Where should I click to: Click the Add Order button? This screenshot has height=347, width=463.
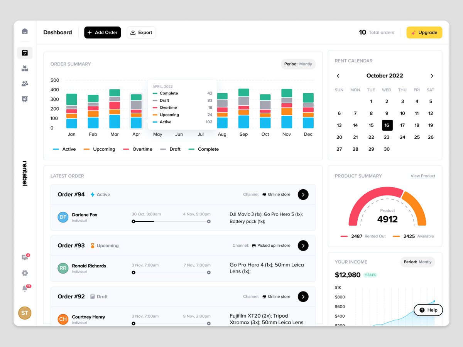[103, 32]
